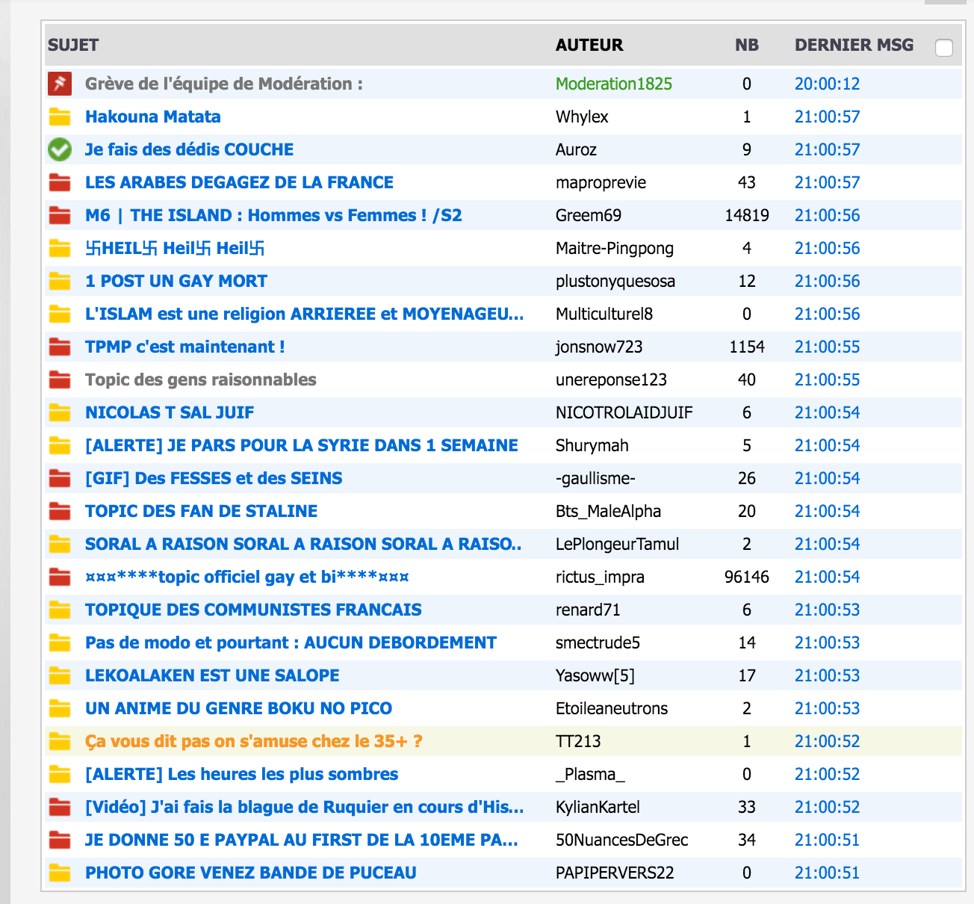The image size is (974, 904).
Task: Open Grève de l'équipe de Modération topic
Action: point(223,84)
